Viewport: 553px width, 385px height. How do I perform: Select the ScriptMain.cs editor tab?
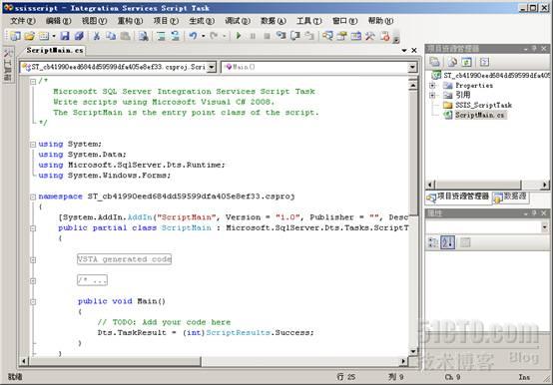tap(55, 51)
